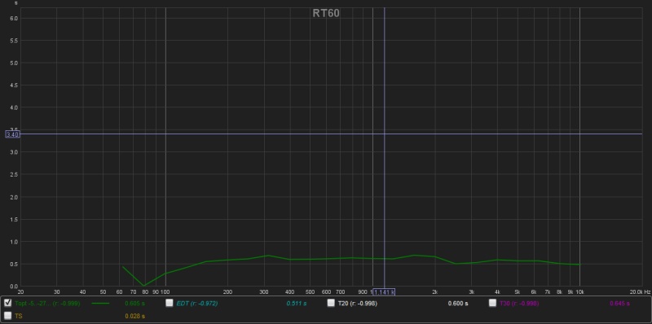This screenshot has height=324, width=652.
Task: Uncheck the Topt trace checkbox
Action: click(x=7, y=303)
